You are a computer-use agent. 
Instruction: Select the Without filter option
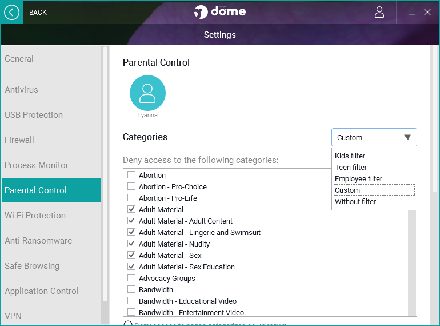click(x=355, y=202)
